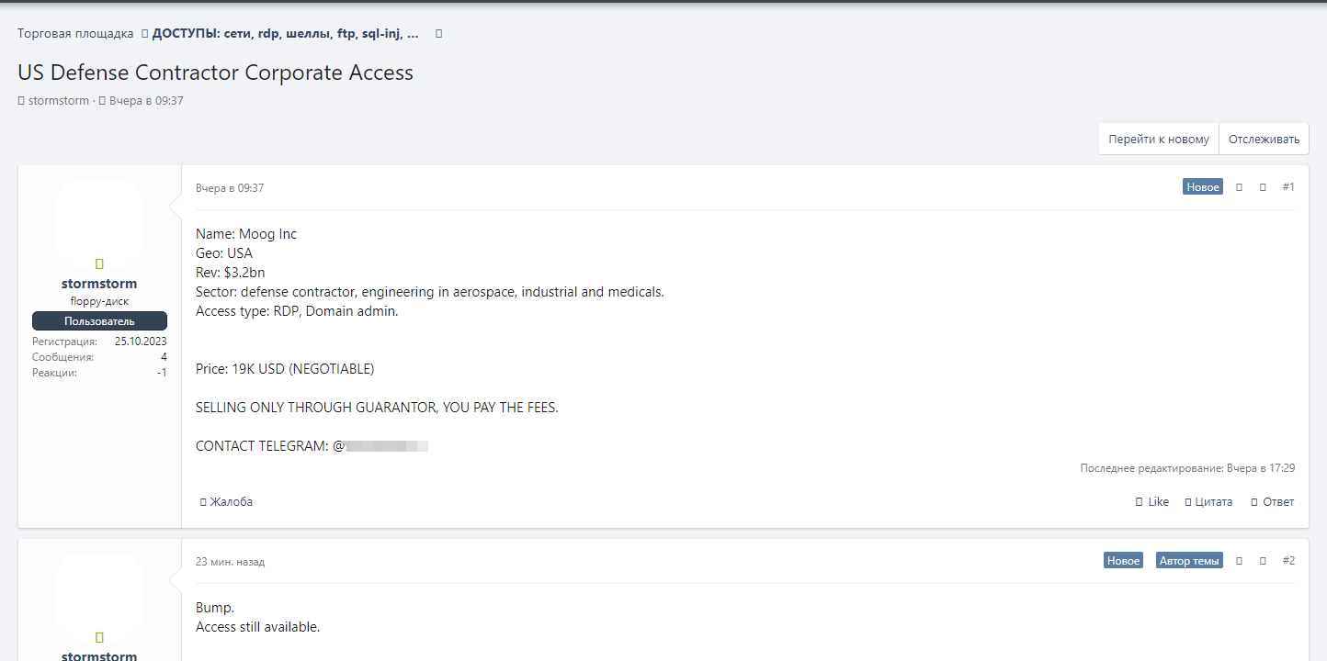
Task: Click the bookmark icon on post #1
Action: 1264,187
